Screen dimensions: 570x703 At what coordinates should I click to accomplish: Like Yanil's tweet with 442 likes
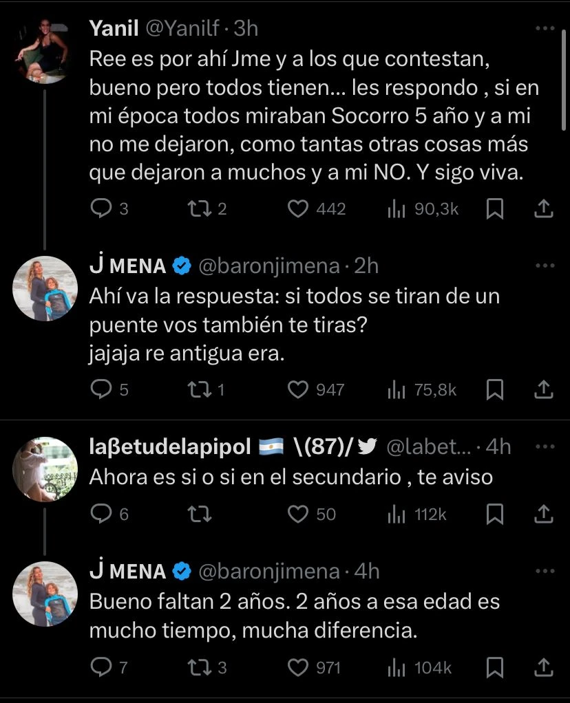297,209
